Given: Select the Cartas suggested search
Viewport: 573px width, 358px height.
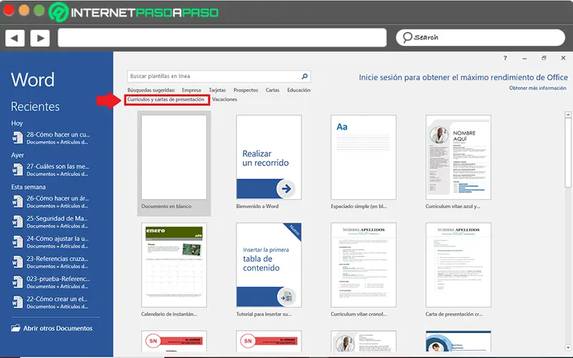Looking at the screenshot, I should (x=272, y=90).
